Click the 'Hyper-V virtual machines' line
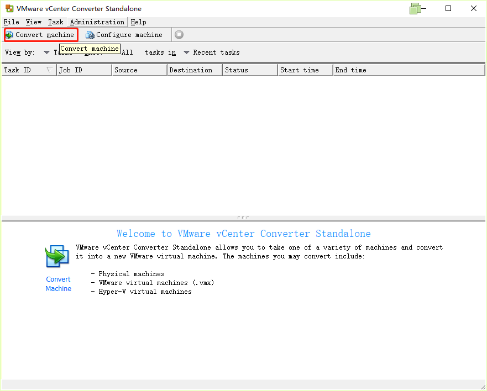This screenshot has height=391, width=487. tap(145, 292)
